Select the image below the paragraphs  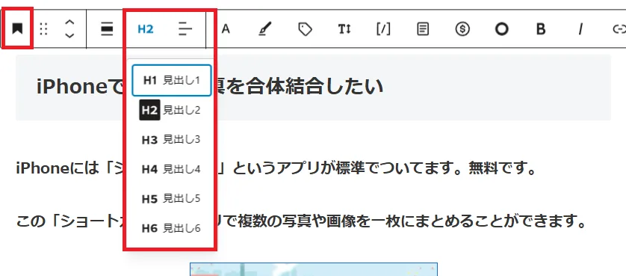(x=314, y=269)
